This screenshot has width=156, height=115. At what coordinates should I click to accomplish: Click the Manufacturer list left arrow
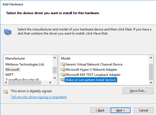(6, 83)
